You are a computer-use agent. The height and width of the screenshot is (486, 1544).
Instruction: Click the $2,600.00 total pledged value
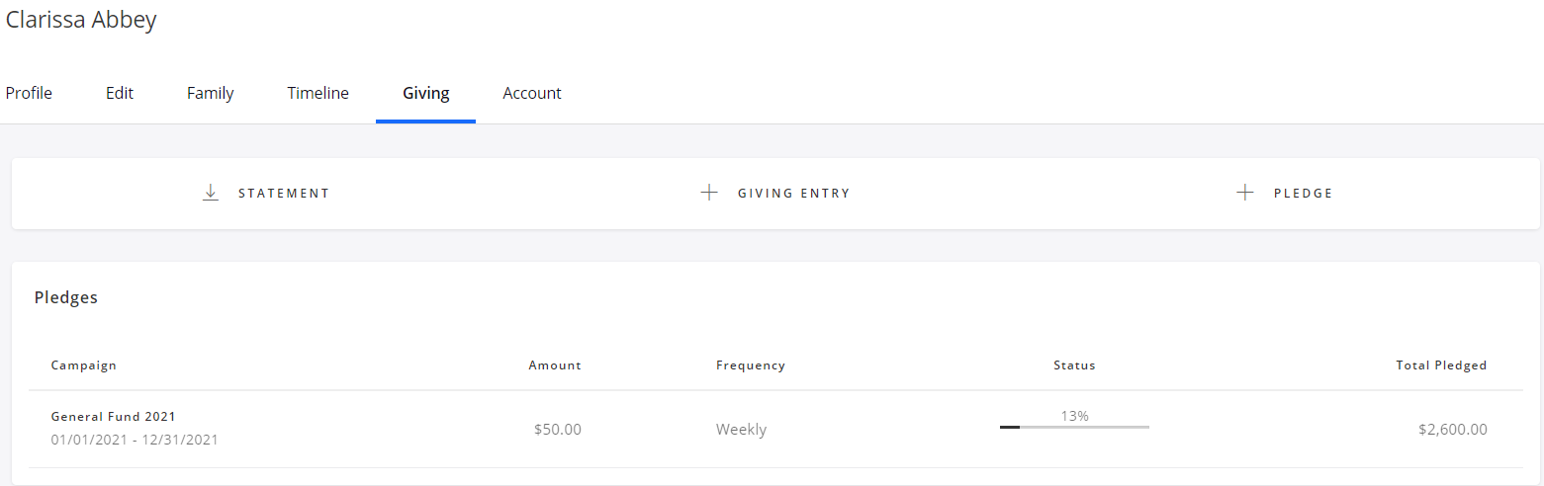pos(1452,430)
